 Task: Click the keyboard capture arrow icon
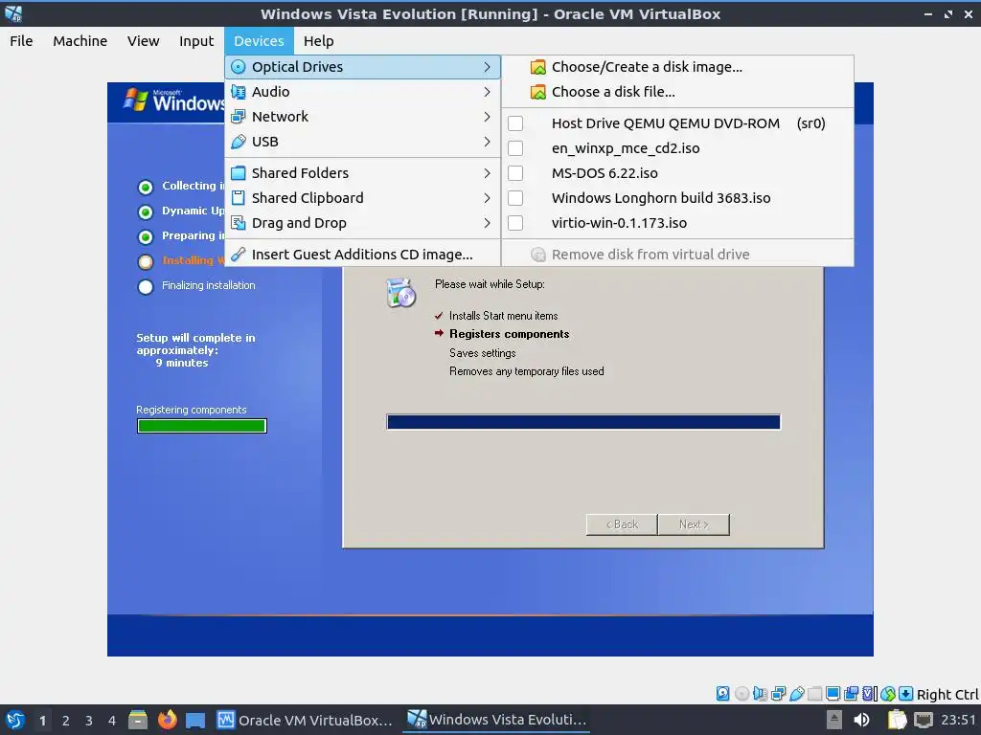point(905,693)
